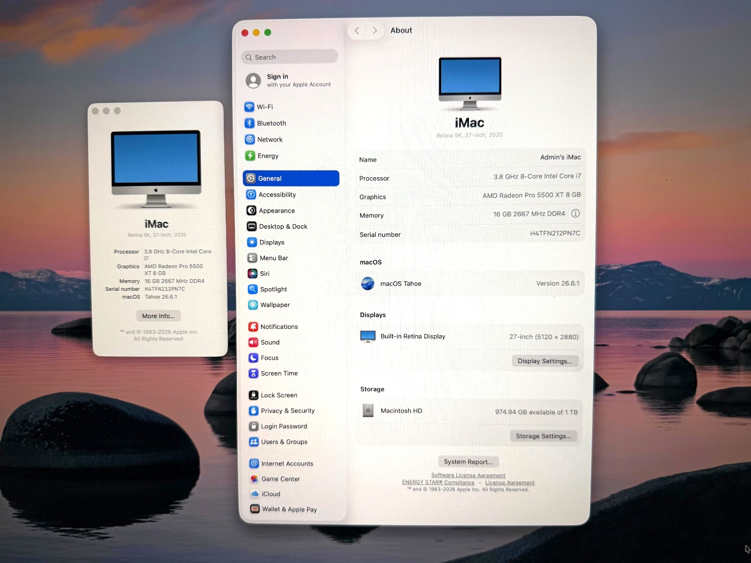The image size is (751, 563).
Task: Click the Wallet & Apple Pay icon
Action: (x=255, y=509)
